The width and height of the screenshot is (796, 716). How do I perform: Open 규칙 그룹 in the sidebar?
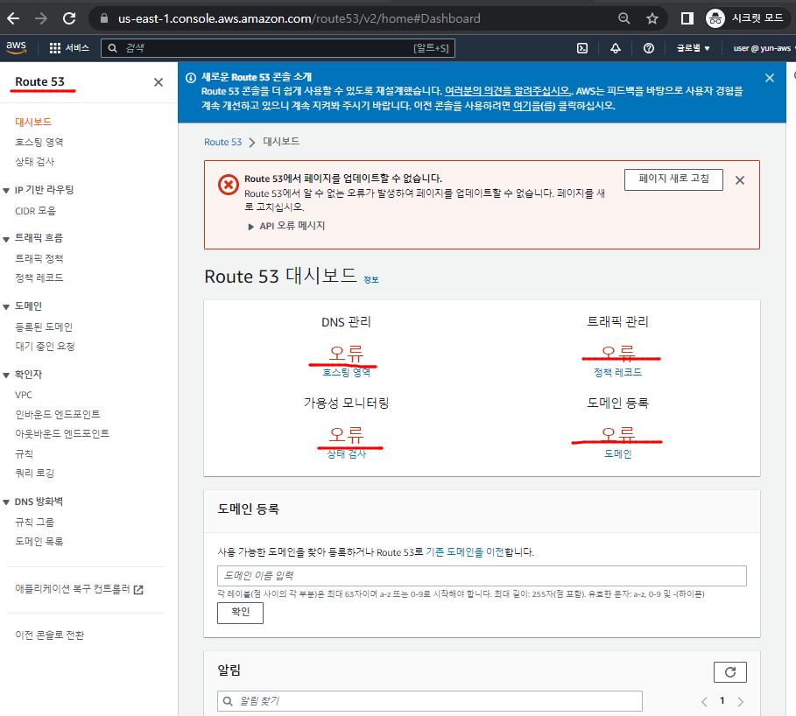pos(34,522)
